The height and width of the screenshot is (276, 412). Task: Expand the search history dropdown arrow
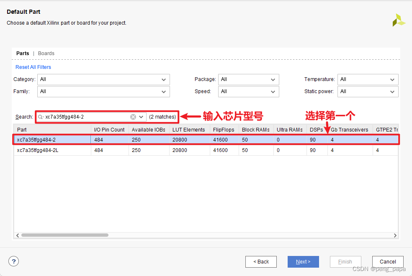(141, 117)
